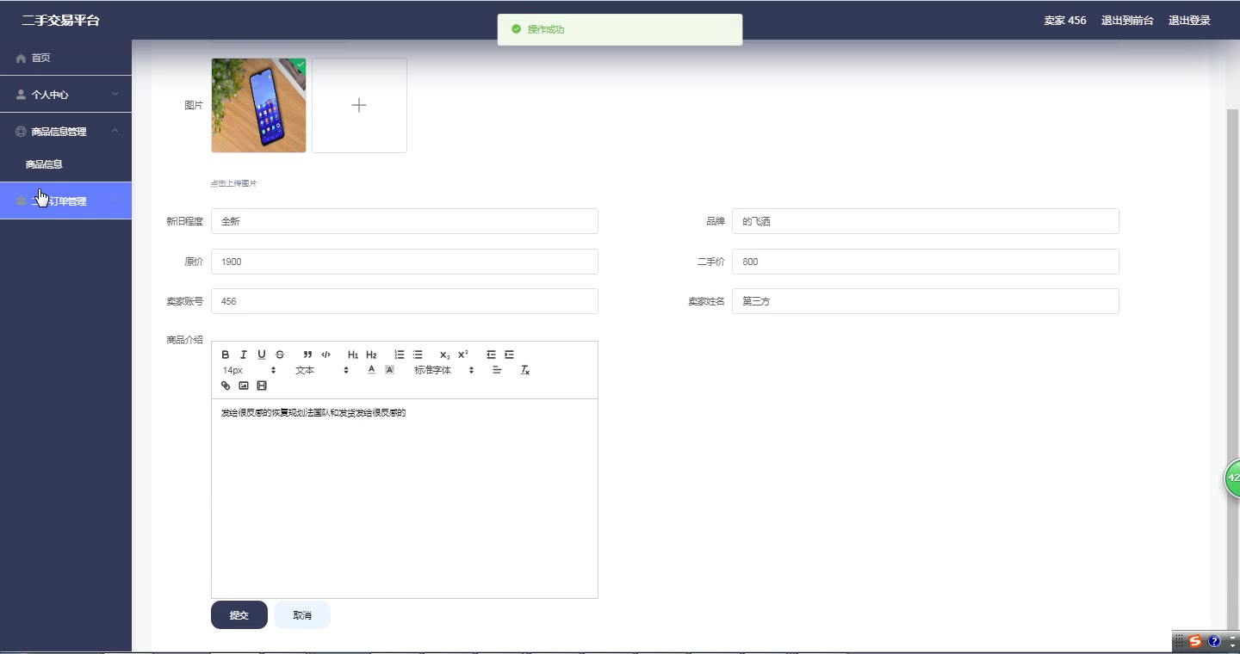Click the 二手交易平台 title
Viewport: 1240px width, 654px height.
60,21
